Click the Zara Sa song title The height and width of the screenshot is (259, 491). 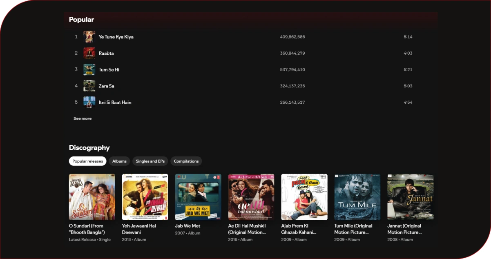[106, 86]
